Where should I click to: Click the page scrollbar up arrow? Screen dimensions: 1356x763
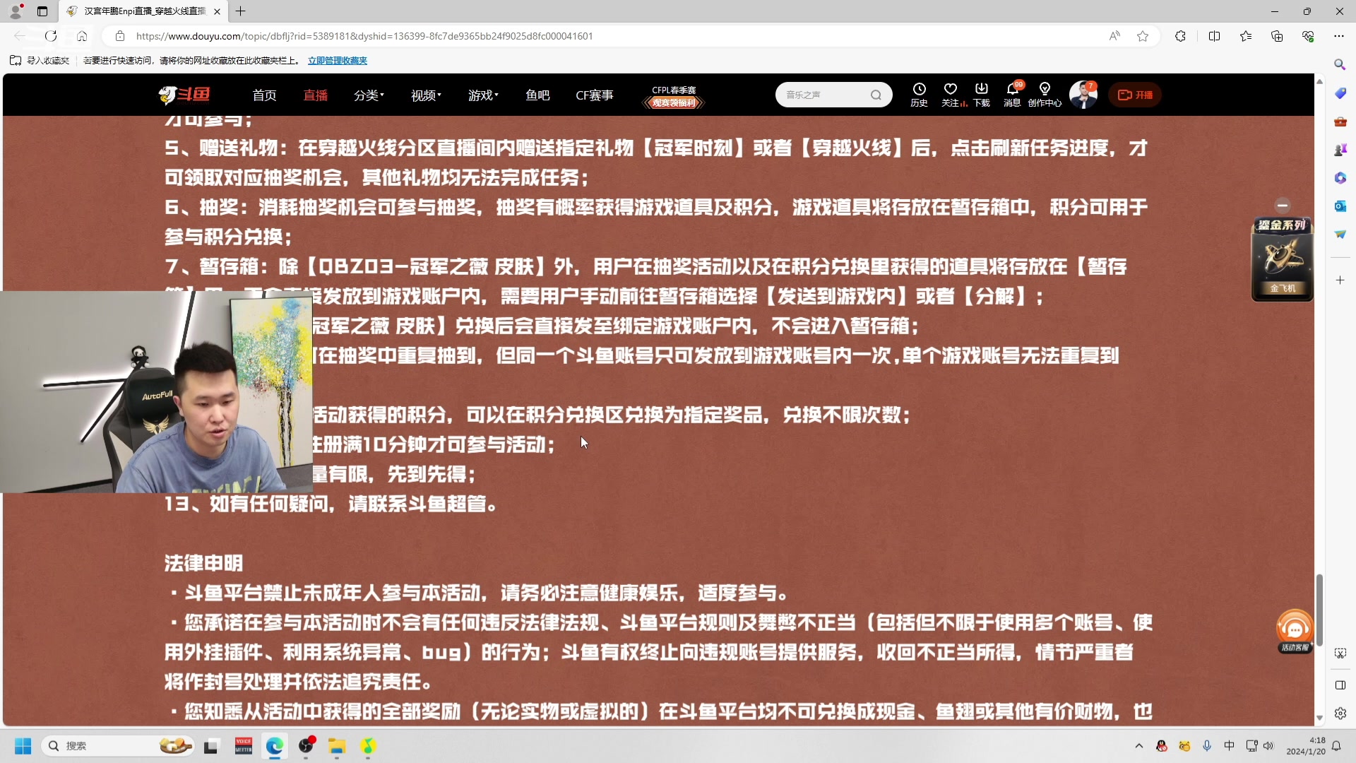[1319, 82]
